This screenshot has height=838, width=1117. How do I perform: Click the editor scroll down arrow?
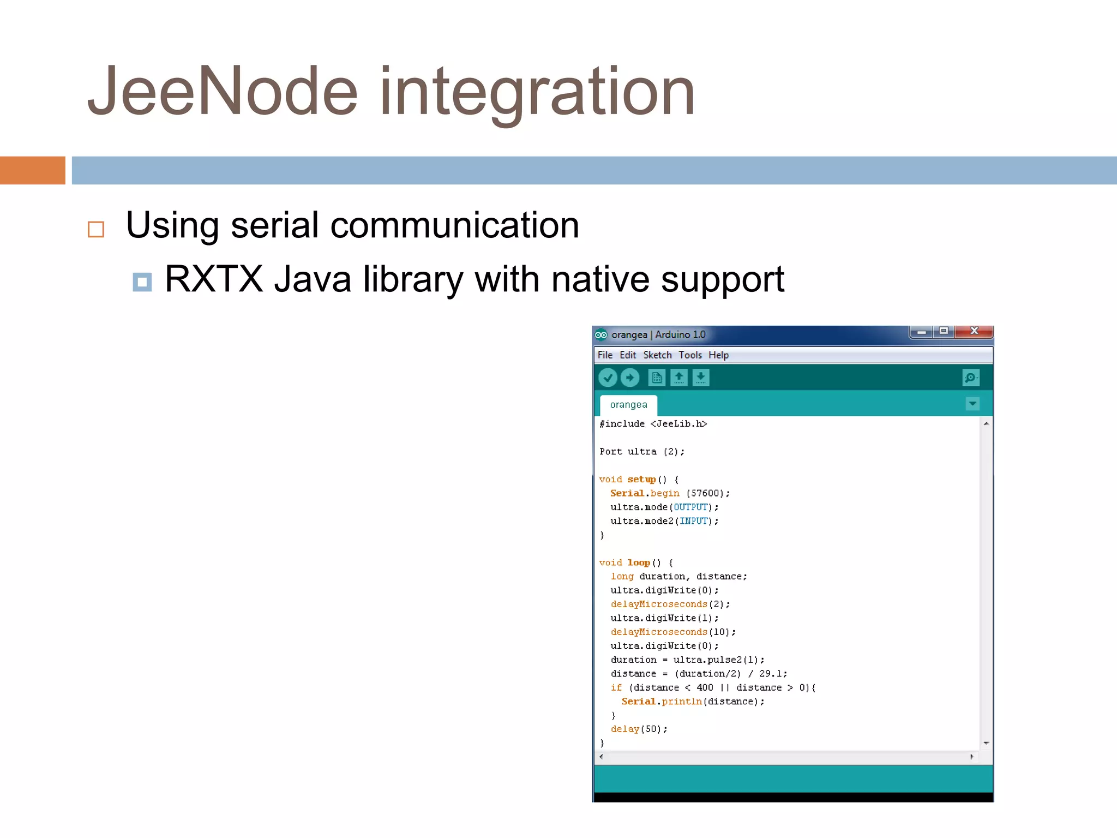coord(986,743)
